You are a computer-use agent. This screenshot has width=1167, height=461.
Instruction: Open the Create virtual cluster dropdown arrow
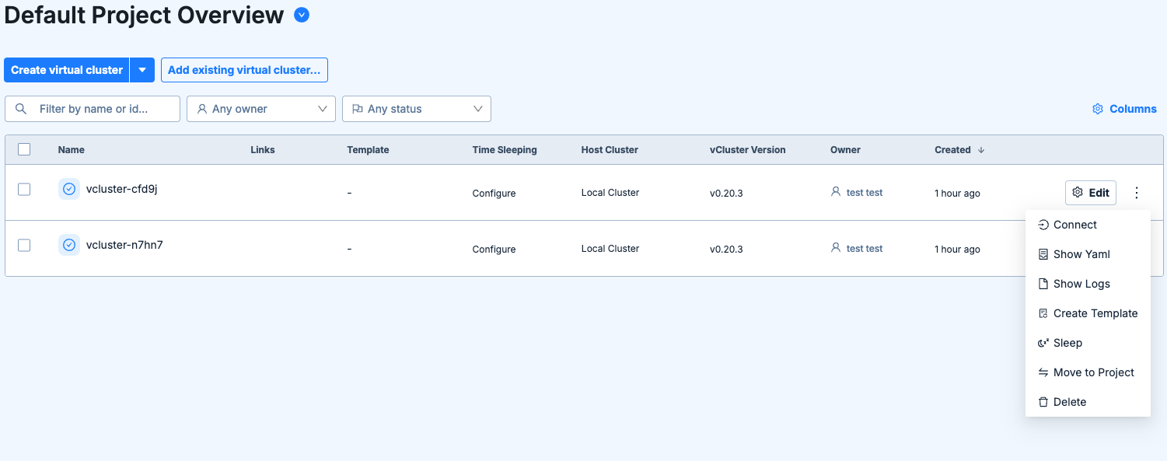pyautogui.click(x=142, y=70)
